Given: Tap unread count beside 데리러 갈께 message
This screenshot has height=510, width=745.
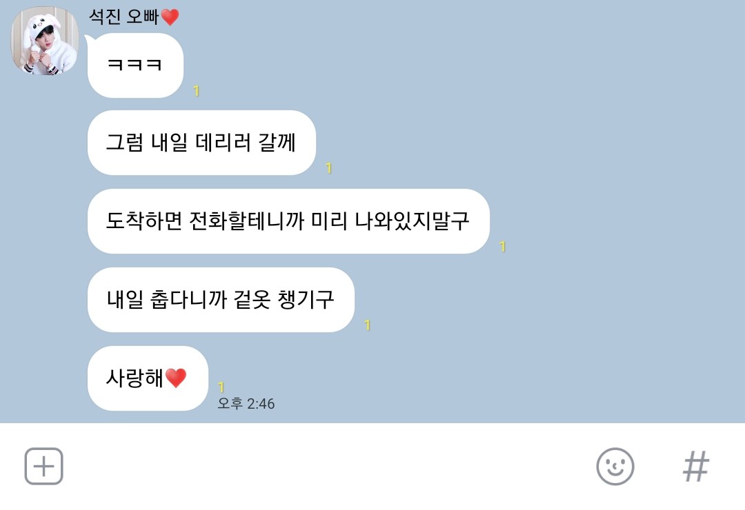Looking at the screenshot, I should coord(329,168).
